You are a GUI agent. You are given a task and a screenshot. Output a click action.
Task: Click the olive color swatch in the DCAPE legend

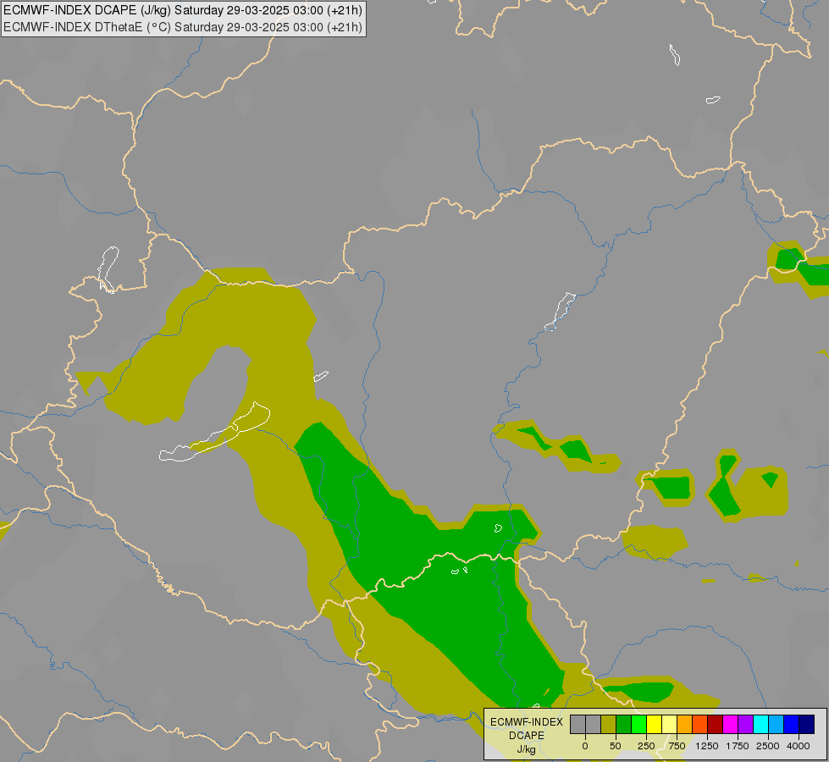[609, 724]
